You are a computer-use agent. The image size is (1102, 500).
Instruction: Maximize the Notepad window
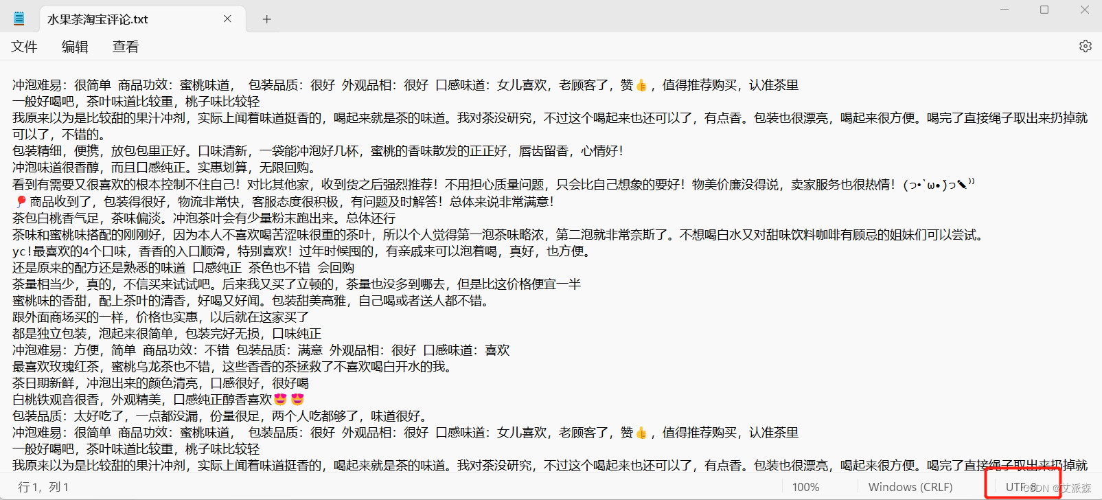tap(1044, 10)
